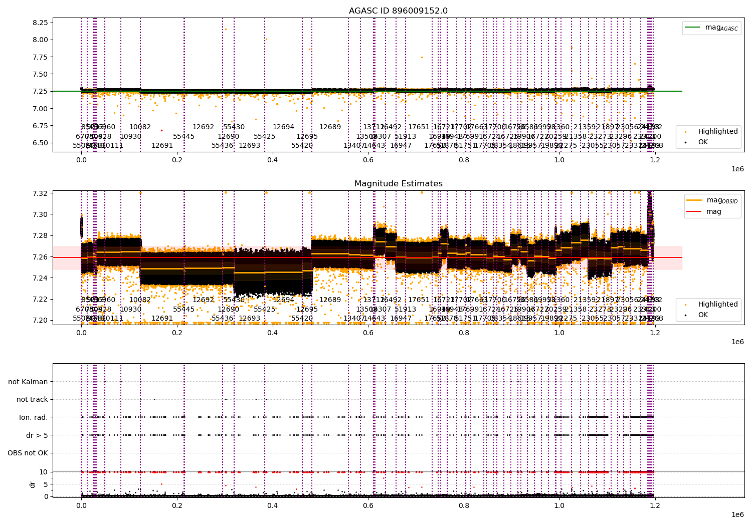Click the 7.20 y-axis tick label
The width and height of the screenshot is (752, 526).
[x=41, y=320]
